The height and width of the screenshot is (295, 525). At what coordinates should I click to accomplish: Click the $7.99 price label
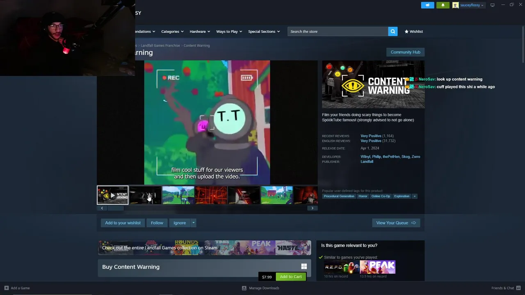[x=267, y=277]
